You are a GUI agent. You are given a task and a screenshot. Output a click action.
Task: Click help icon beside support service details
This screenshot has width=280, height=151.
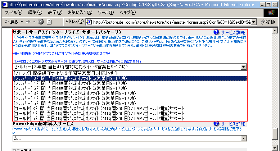click(216, 32)
